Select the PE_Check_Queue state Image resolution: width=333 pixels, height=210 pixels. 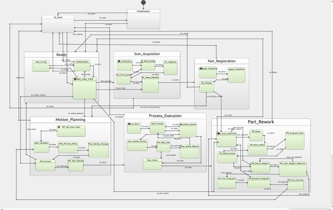point(188,130)
